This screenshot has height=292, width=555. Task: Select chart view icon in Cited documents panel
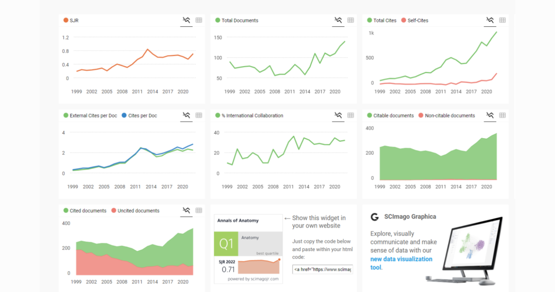[x=186, y=210]
